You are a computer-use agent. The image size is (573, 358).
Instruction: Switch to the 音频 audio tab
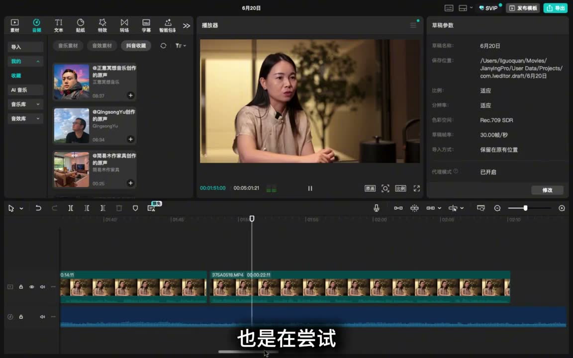[36, 25]
